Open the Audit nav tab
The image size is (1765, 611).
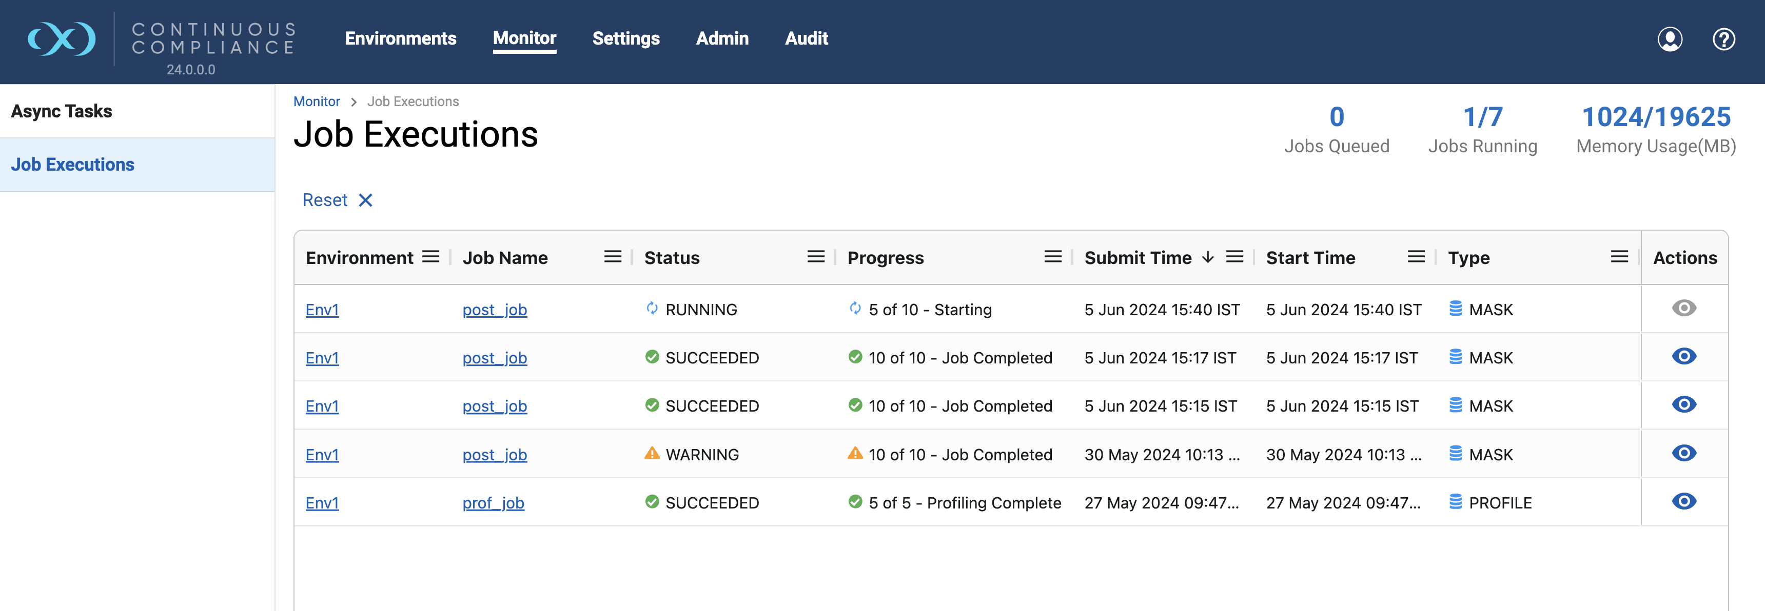coord(806,38)
